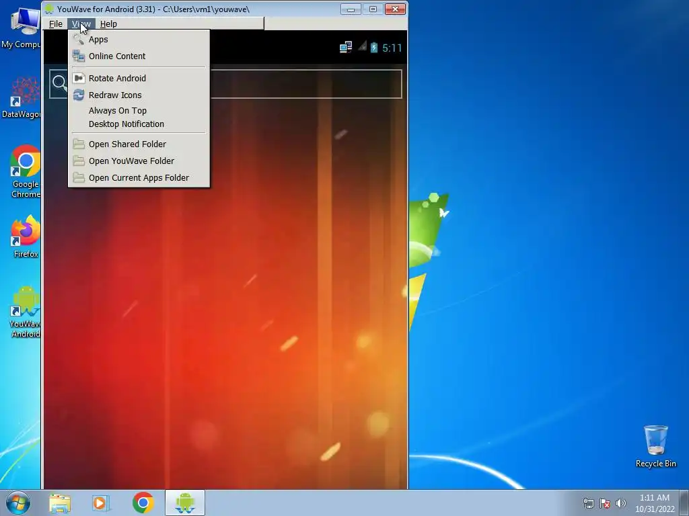Image resolution: width=689 pixels, height=516 pixels.
Task: Select Redraw Icons
Action: 139,95
